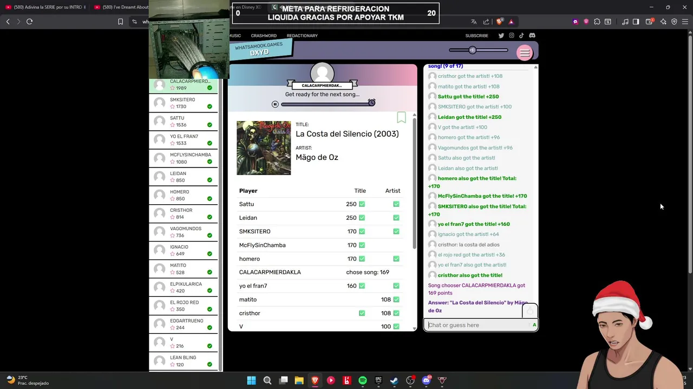Viewport: 693px width, 389px height.
Task: Click yo el fran7's title checkmark
Action: tap(362, 286)
